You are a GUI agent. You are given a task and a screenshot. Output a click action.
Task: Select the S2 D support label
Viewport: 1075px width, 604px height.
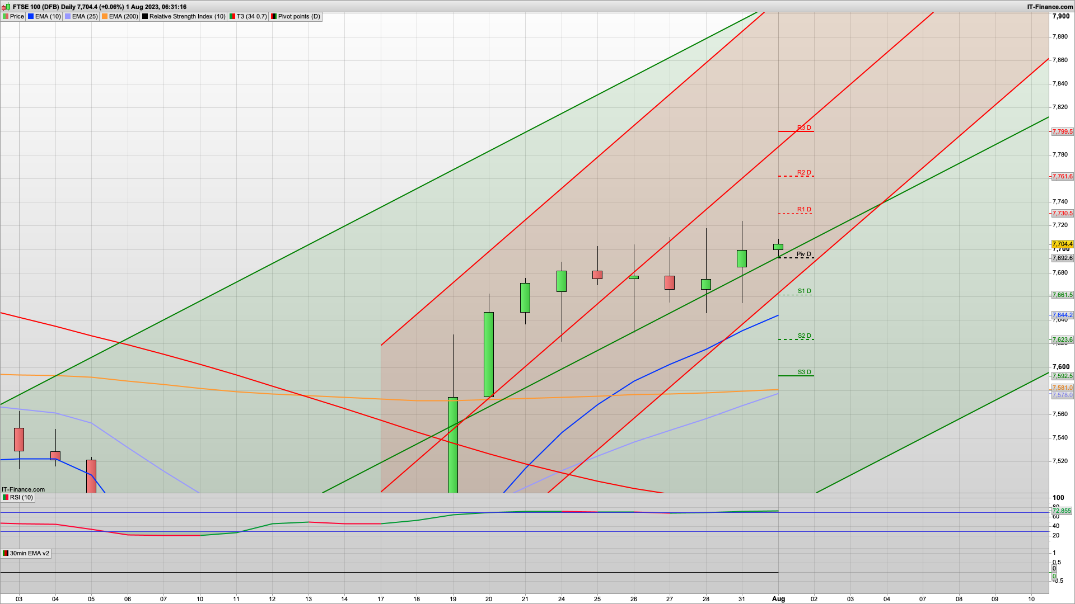[x=804, y=336]
